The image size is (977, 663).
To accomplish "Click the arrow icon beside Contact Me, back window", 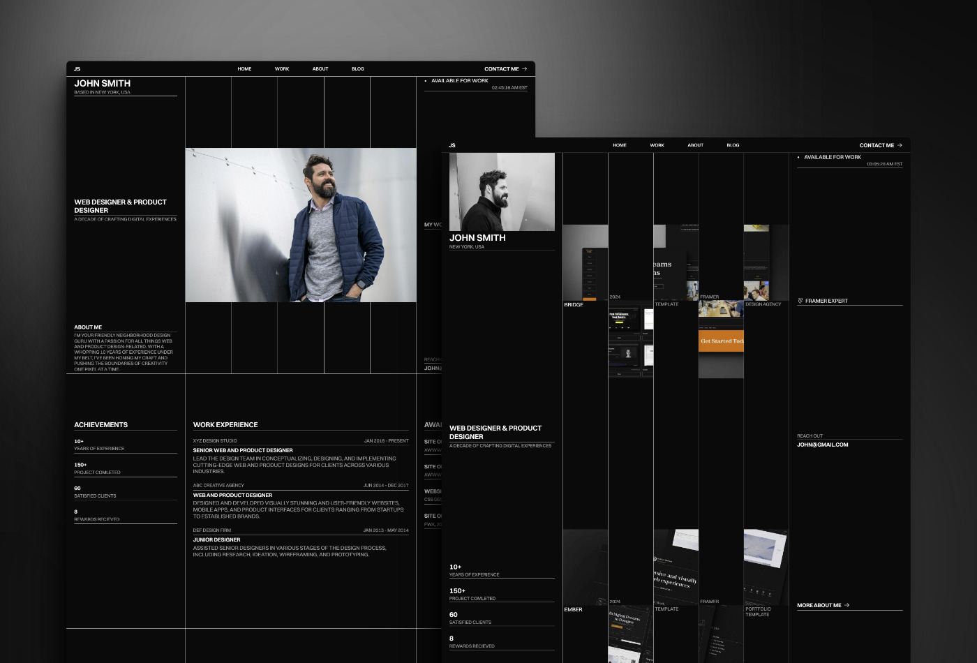I will point(525,69).
